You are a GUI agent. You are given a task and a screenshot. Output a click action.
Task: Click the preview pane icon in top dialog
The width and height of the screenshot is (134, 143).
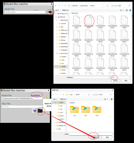127,10
